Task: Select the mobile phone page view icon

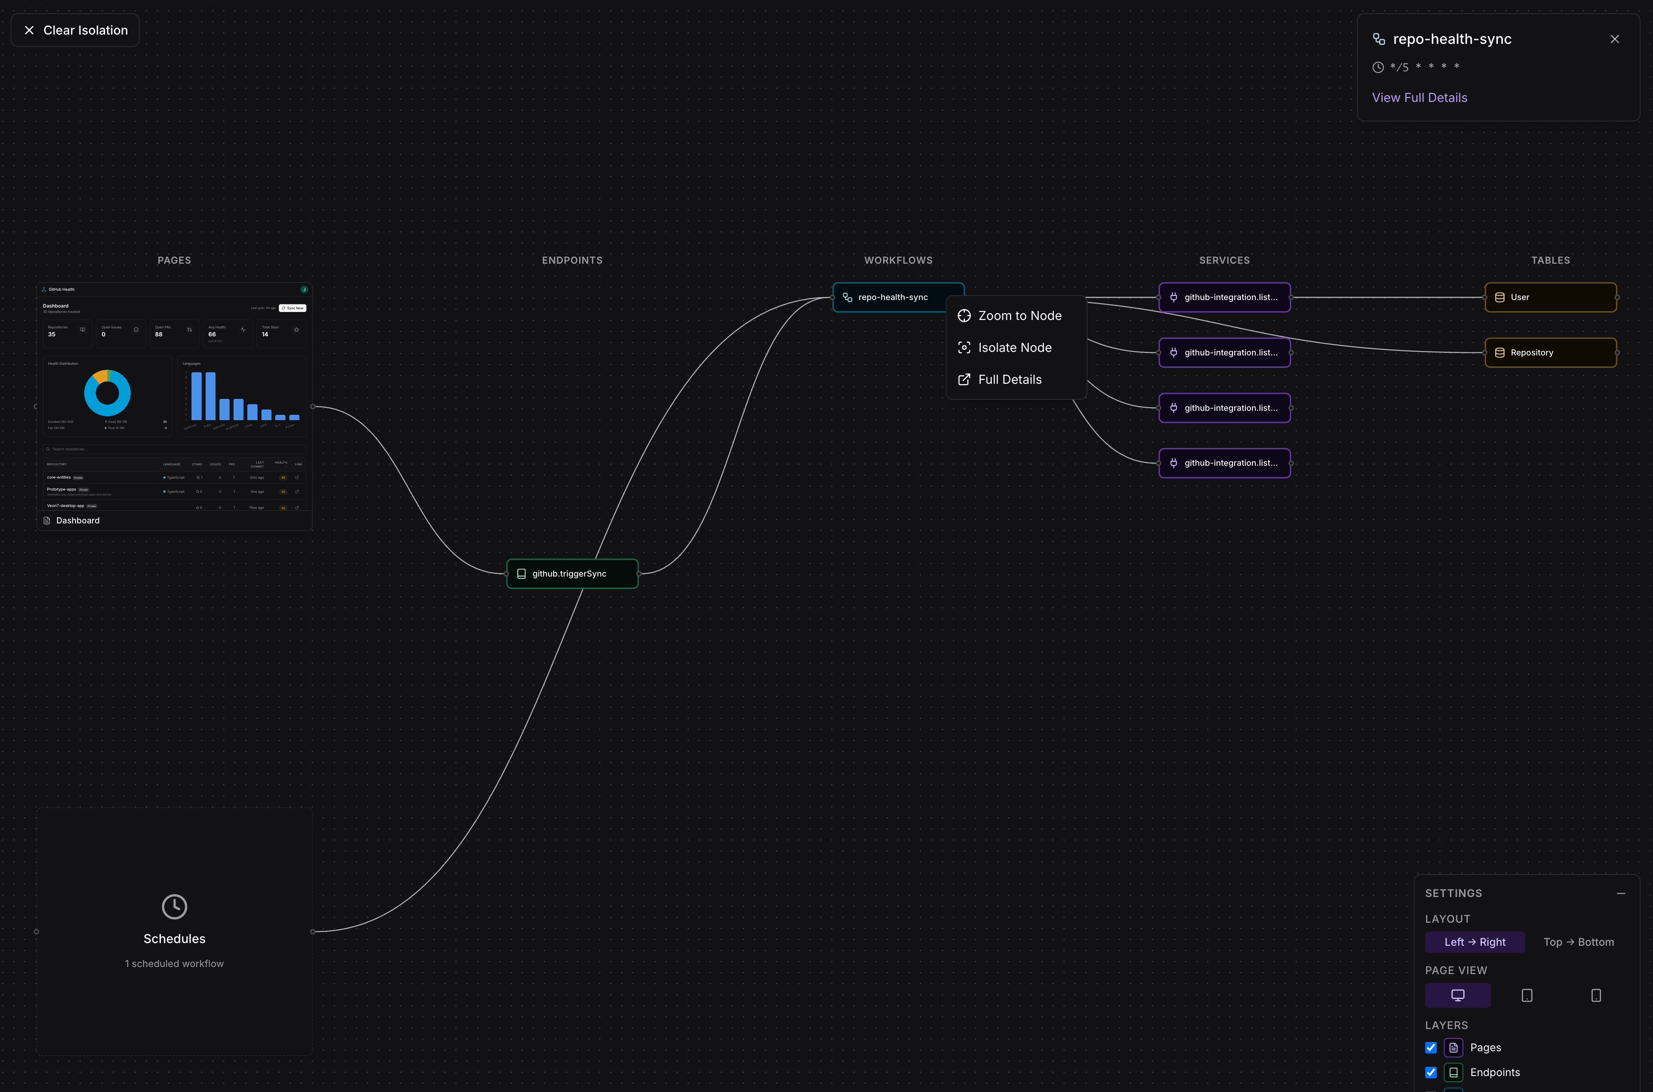Action: click(1595, 995)
